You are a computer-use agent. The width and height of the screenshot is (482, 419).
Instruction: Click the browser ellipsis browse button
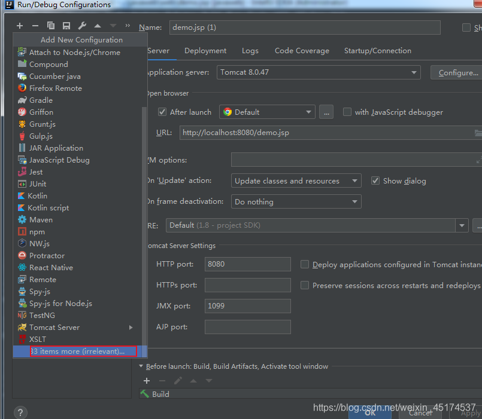tap(326, 112)
